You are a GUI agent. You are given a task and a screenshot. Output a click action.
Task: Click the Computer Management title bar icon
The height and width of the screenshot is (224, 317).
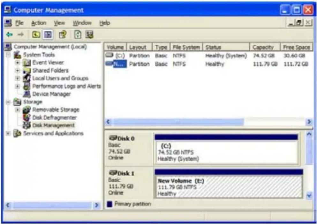tap(7, 10)
